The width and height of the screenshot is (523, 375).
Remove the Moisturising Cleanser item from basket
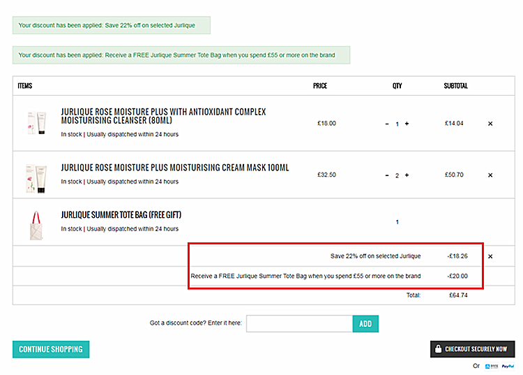(x=490, y=124)
